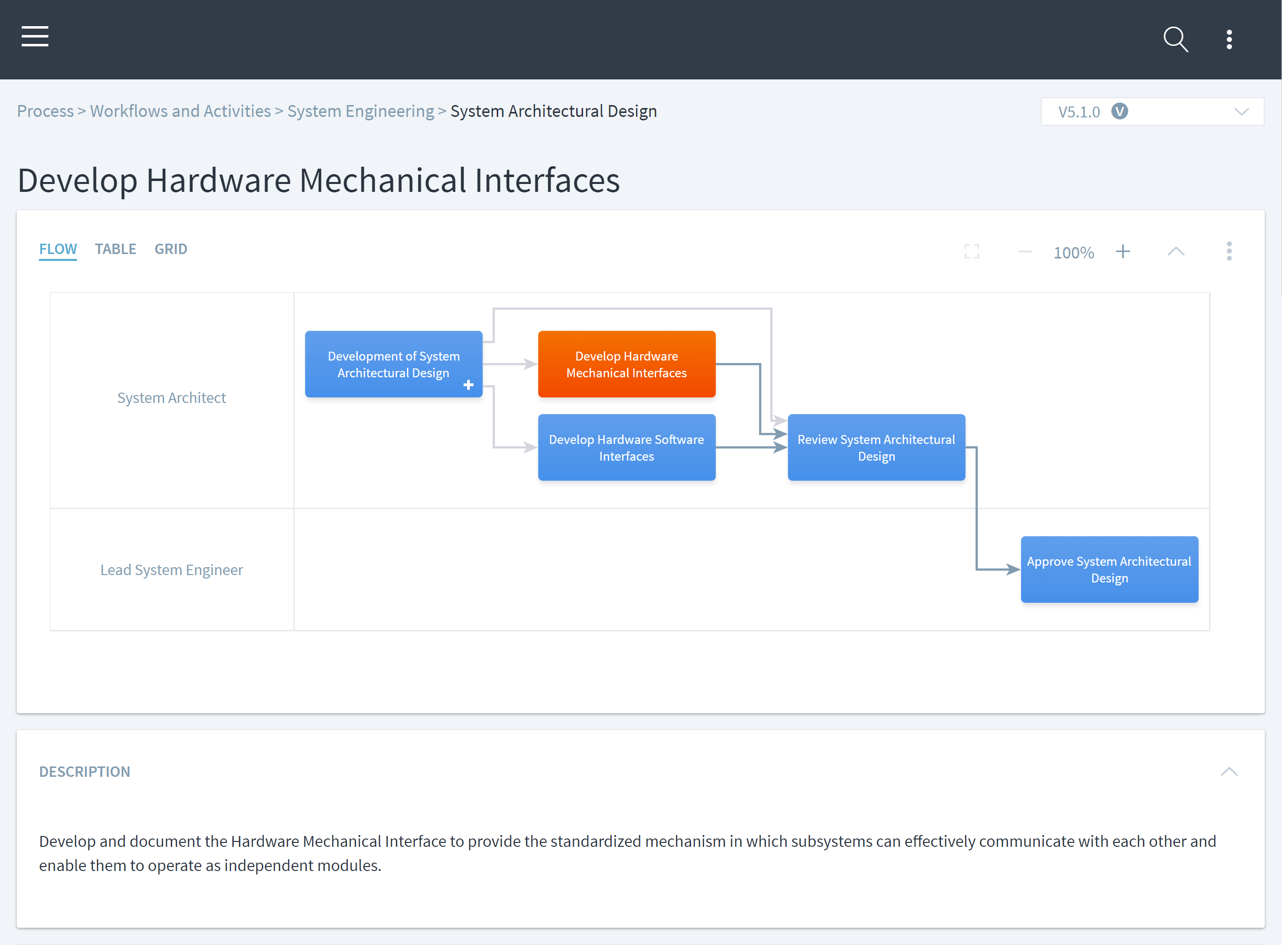Open the top-right overflow menu
The image size is (1282, 945).
pos(1229,39)
